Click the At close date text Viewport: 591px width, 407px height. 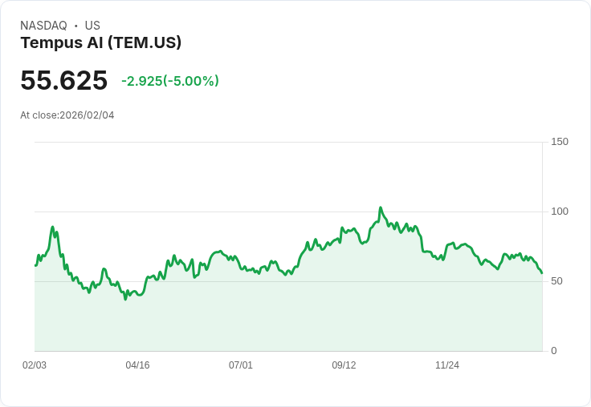[x=67, y=115]
